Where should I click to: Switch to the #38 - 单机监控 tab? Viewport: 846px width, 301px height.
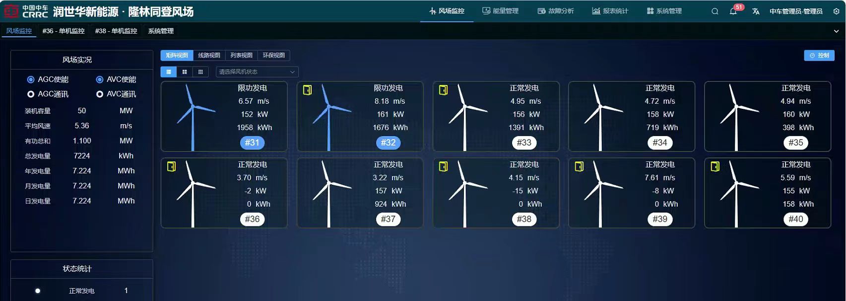click(x=116, y=31)
